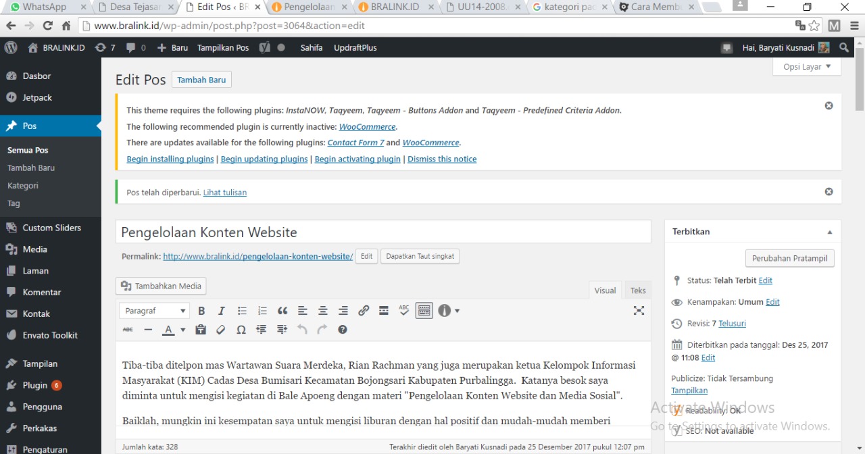Viewport: 865px width, 454px height.
Task: Insert special character (omega)
Action: [241, 330]
